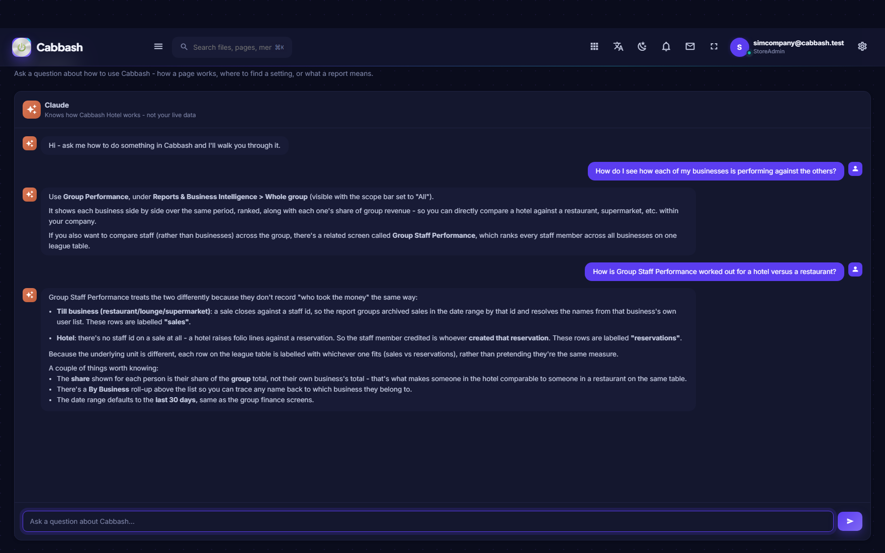Click the Cabbash logo icon

point(22,47)
